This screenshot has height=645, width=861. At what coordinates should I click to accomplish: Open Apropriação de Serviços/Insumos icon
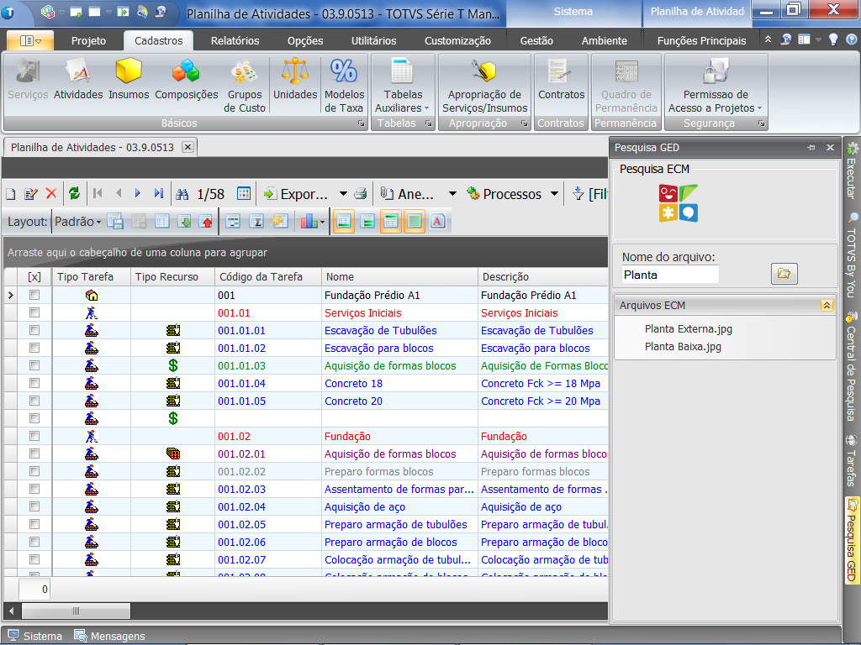click(x=484, y=87)
